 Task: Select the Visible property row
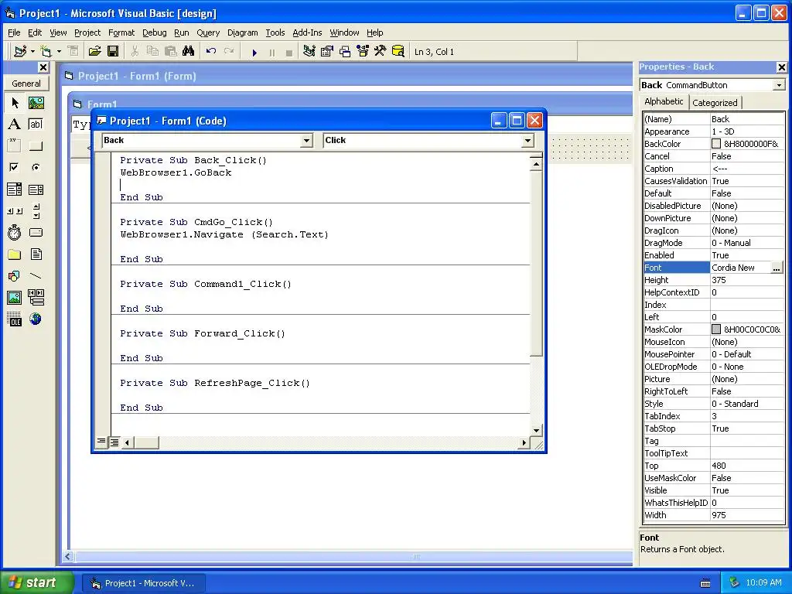click(x=713, y=490)
